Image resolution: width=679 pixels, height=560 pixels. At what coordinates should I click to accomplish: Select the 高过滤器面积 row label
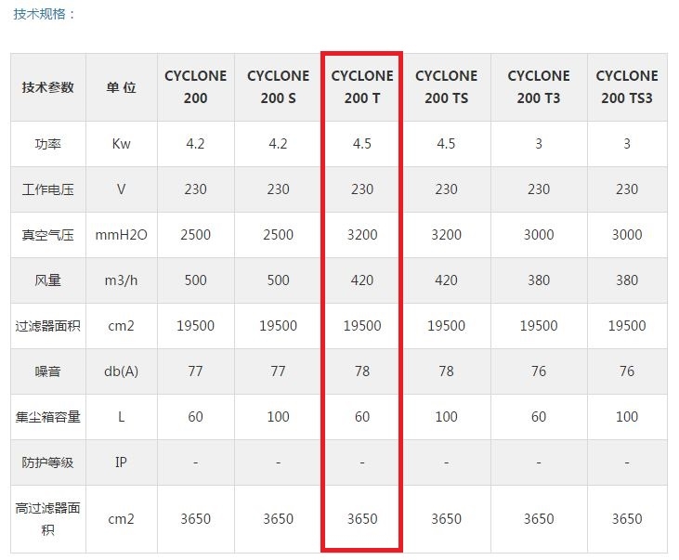[48, 518]
